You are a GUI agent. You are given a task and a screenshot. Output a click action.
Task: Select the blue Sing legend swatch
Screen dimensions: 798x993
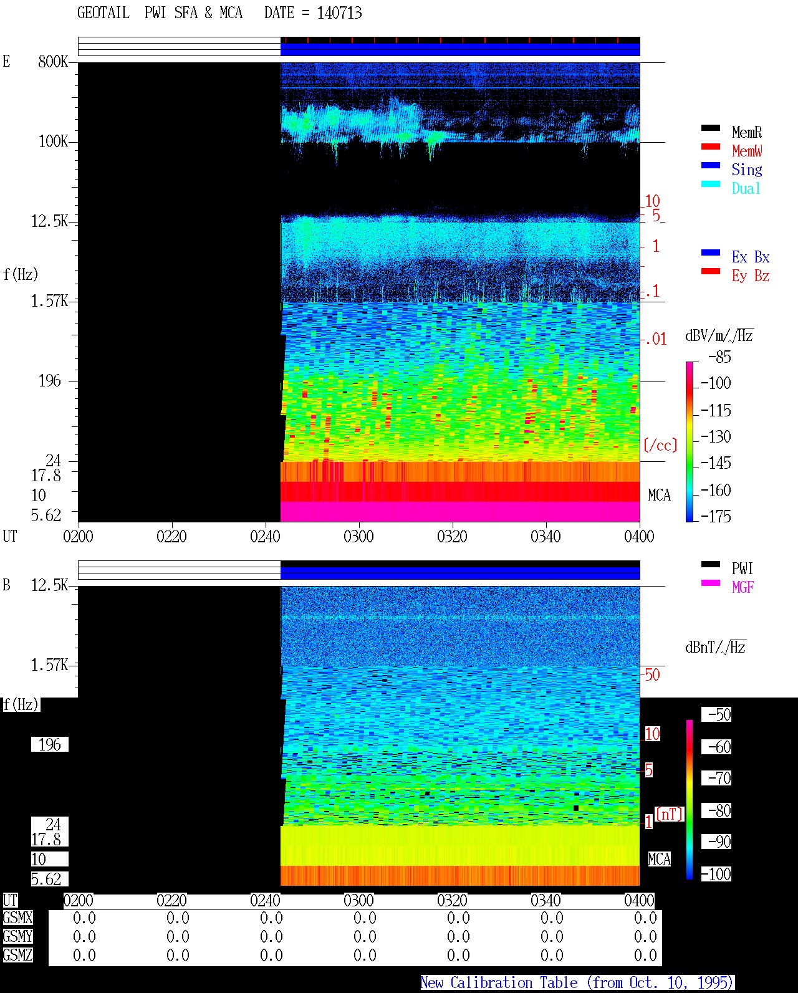click(711, 165)
